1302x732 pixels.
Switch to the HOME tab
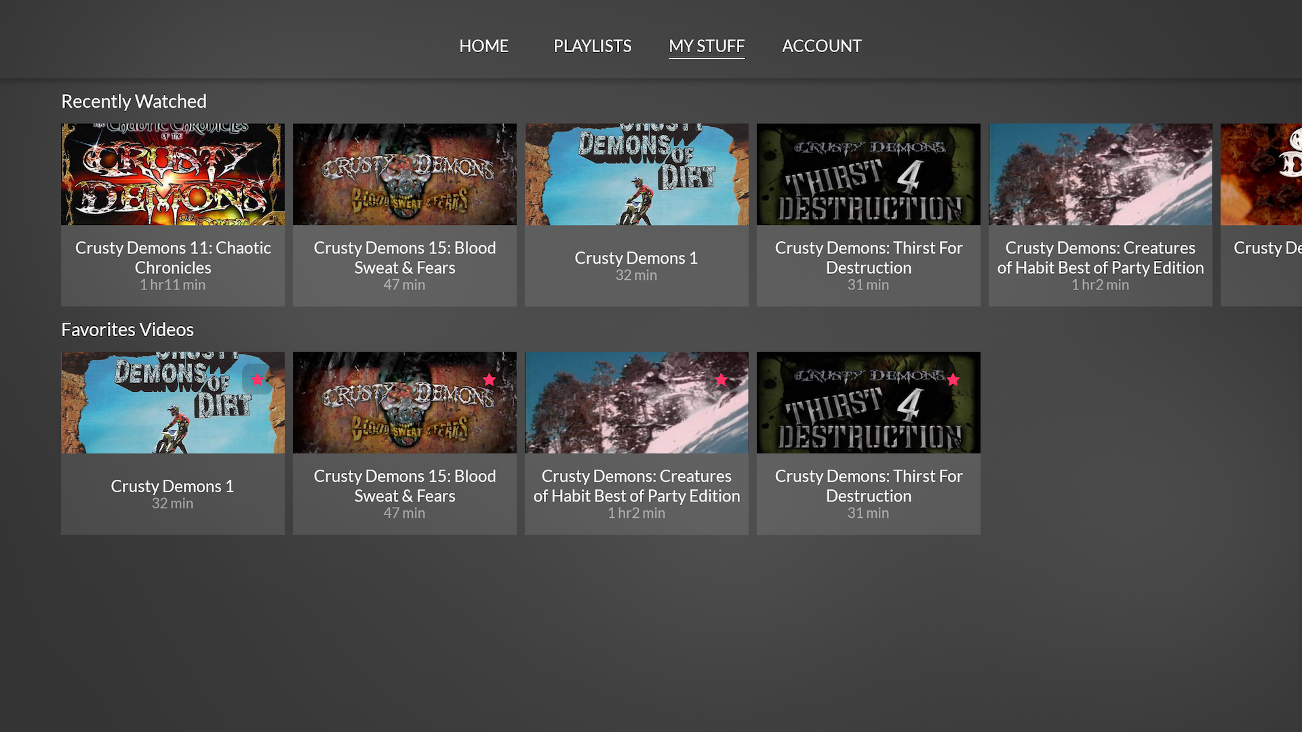[x=484, y=46]
